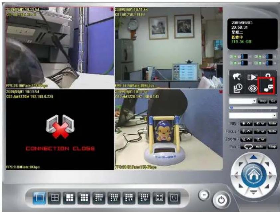
Task: Click the Pan Auto button
Action: [259, 147]
